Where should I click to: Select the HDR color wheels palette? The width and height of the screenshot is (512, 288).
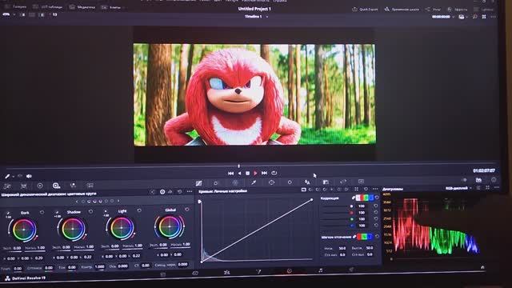click(56, 186)
